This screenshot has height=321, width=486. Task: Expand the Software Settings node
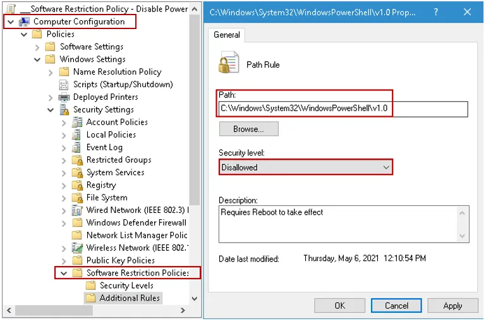[37, 47]
